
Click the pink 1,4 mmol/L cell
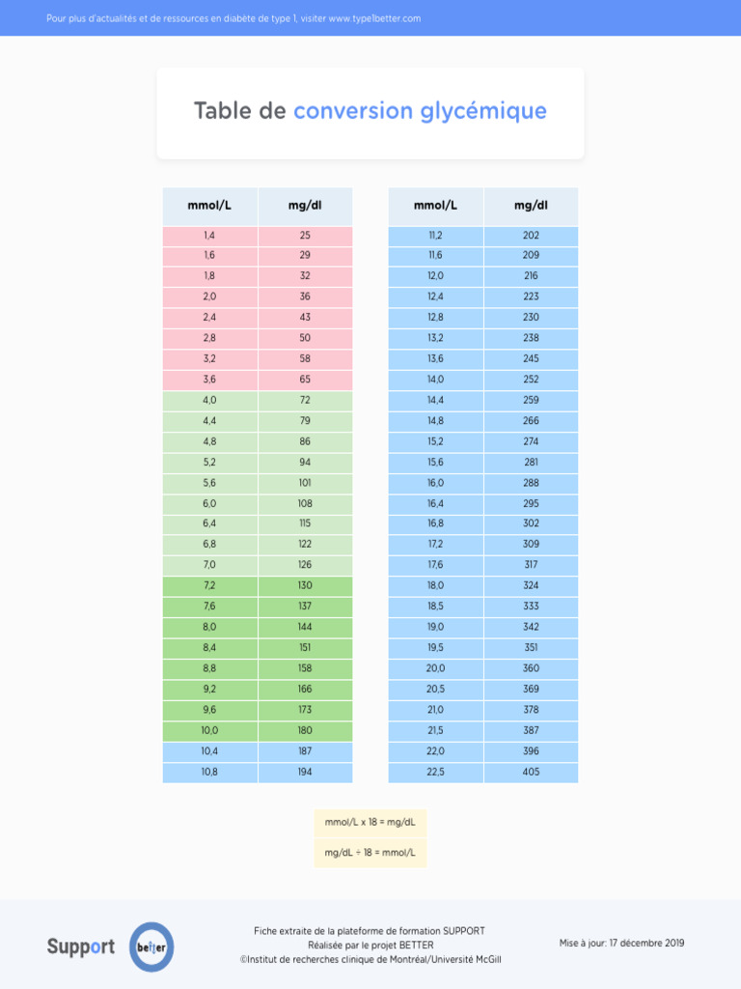[209, 236]
